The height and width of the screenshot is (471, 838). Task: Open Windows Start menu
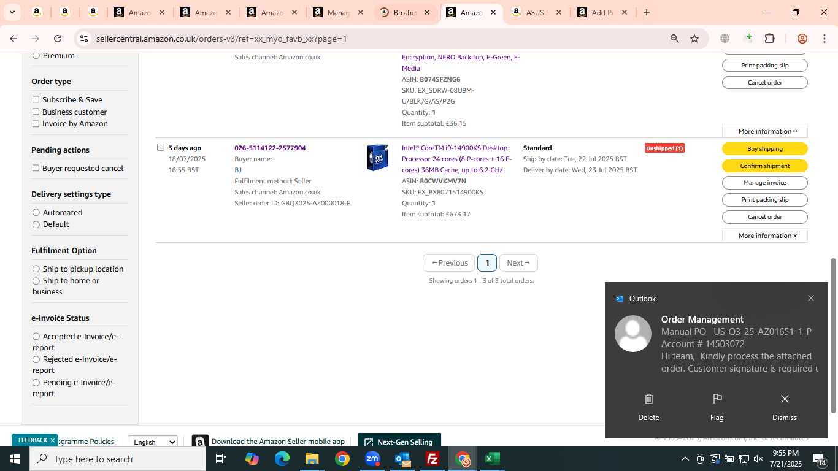click(14, 459)
